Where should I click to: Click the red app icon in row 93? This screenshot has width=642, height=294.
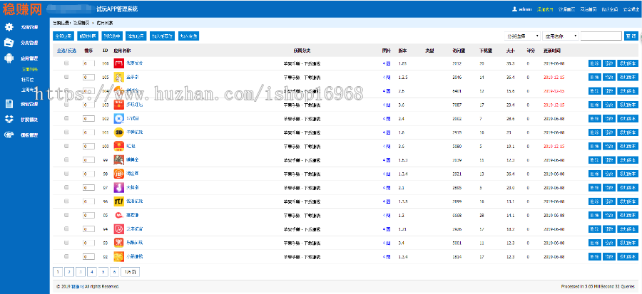[118, 243]
